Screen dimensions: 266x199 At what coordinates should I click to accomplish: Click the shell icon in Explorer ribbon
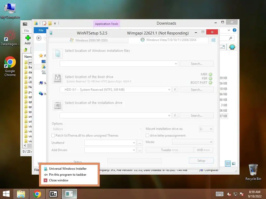pyautogui.click(x=232, y=47)
